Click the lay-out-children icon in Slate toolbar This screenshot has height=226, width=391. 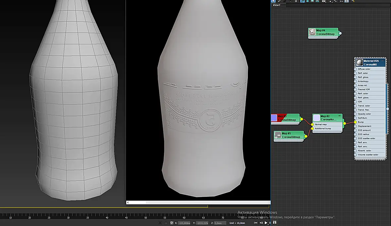pos(335,1)
